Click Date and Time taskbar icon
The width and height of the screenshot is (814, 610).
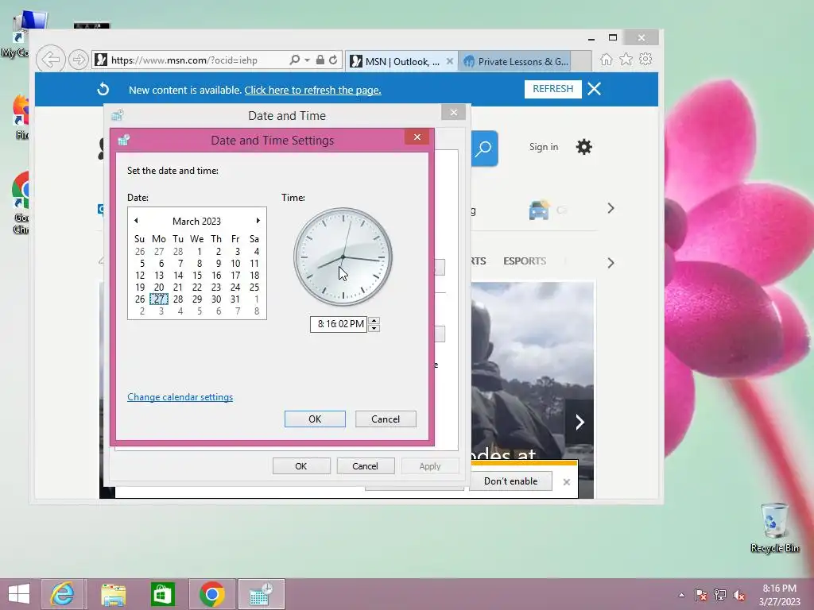[x=261, y=594]
